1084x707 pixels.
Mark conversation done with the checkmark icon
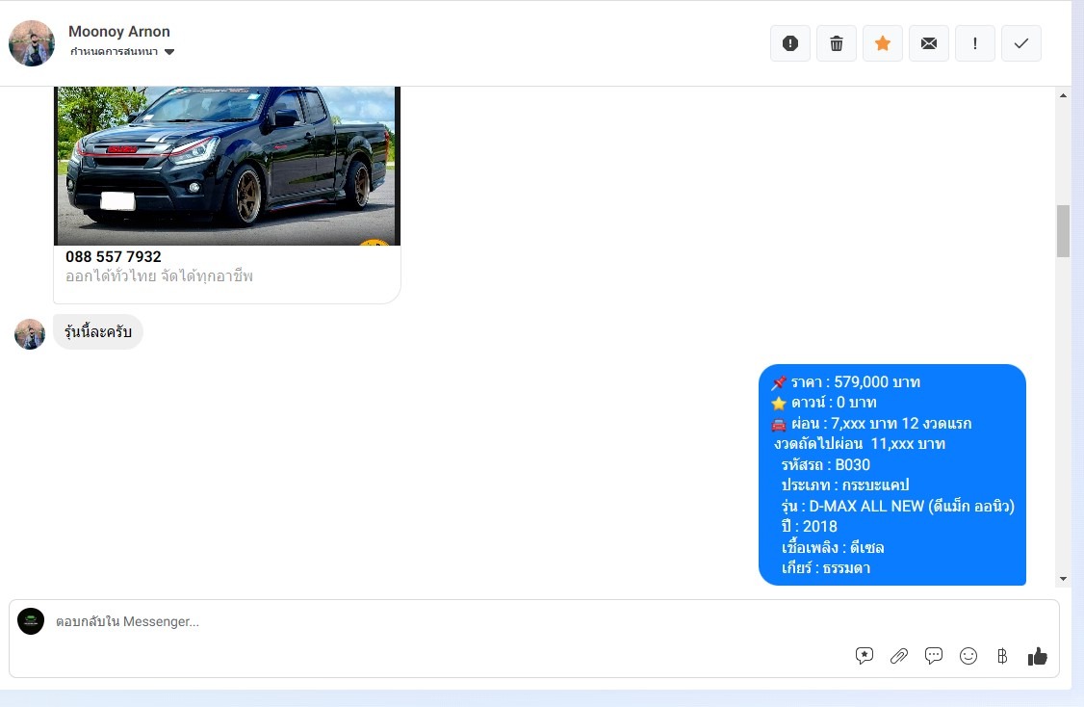[x=1021, y=43]
